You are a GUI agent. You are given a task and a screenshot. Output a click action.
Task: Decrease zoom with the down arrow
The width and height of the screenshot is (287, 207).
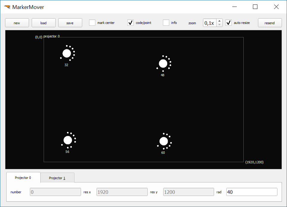[219, 25]
